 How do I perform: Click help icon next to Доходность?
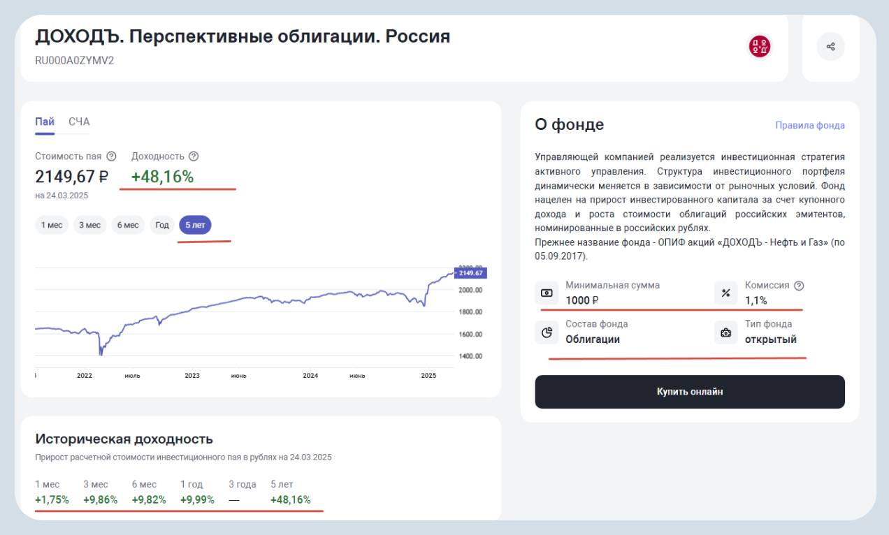coord(194,156)
